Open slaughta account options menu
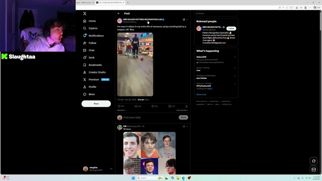Screen dimensions: 322x181 [x=111, y=169]
